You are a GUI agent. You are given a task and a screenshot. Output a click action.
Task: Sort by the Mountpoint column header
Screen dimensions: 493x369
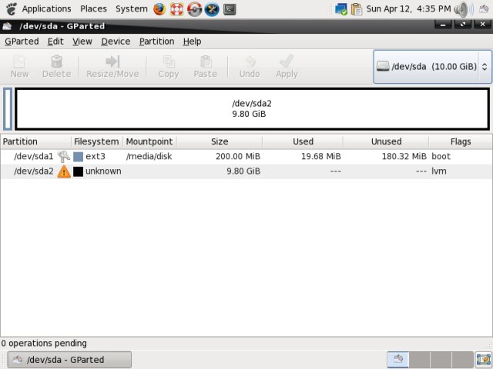(149, 141)
